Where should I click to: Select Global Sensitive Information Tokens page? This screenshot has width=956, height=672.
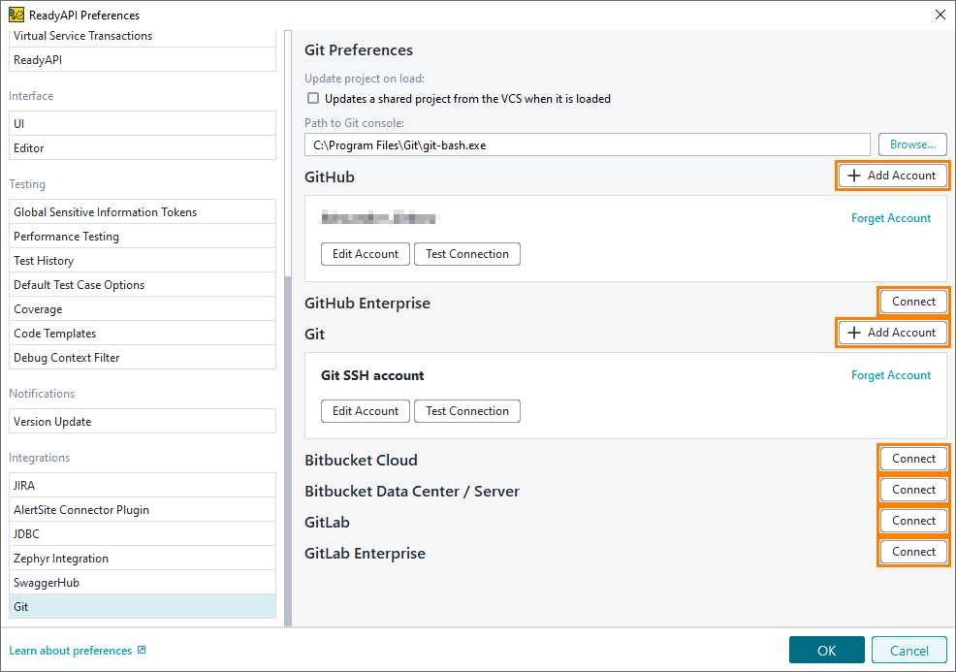143,212
